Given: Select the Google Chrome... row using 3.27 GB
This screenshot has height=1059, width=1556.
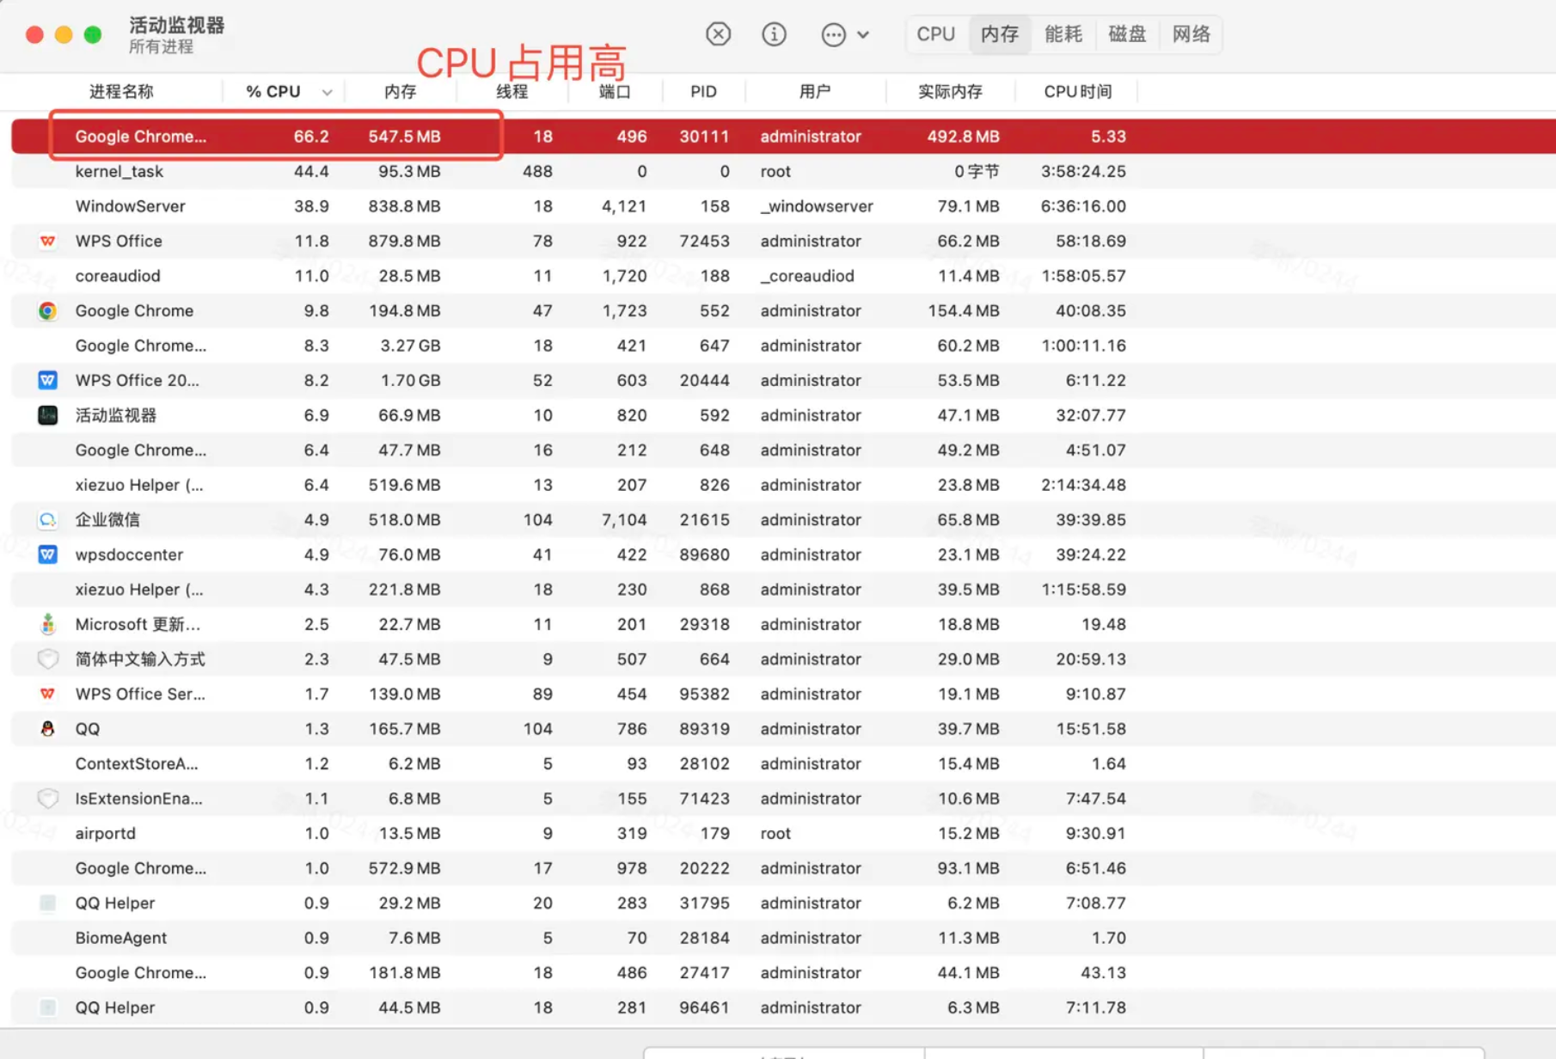Looking at the screenshot, I should (783, 346).
